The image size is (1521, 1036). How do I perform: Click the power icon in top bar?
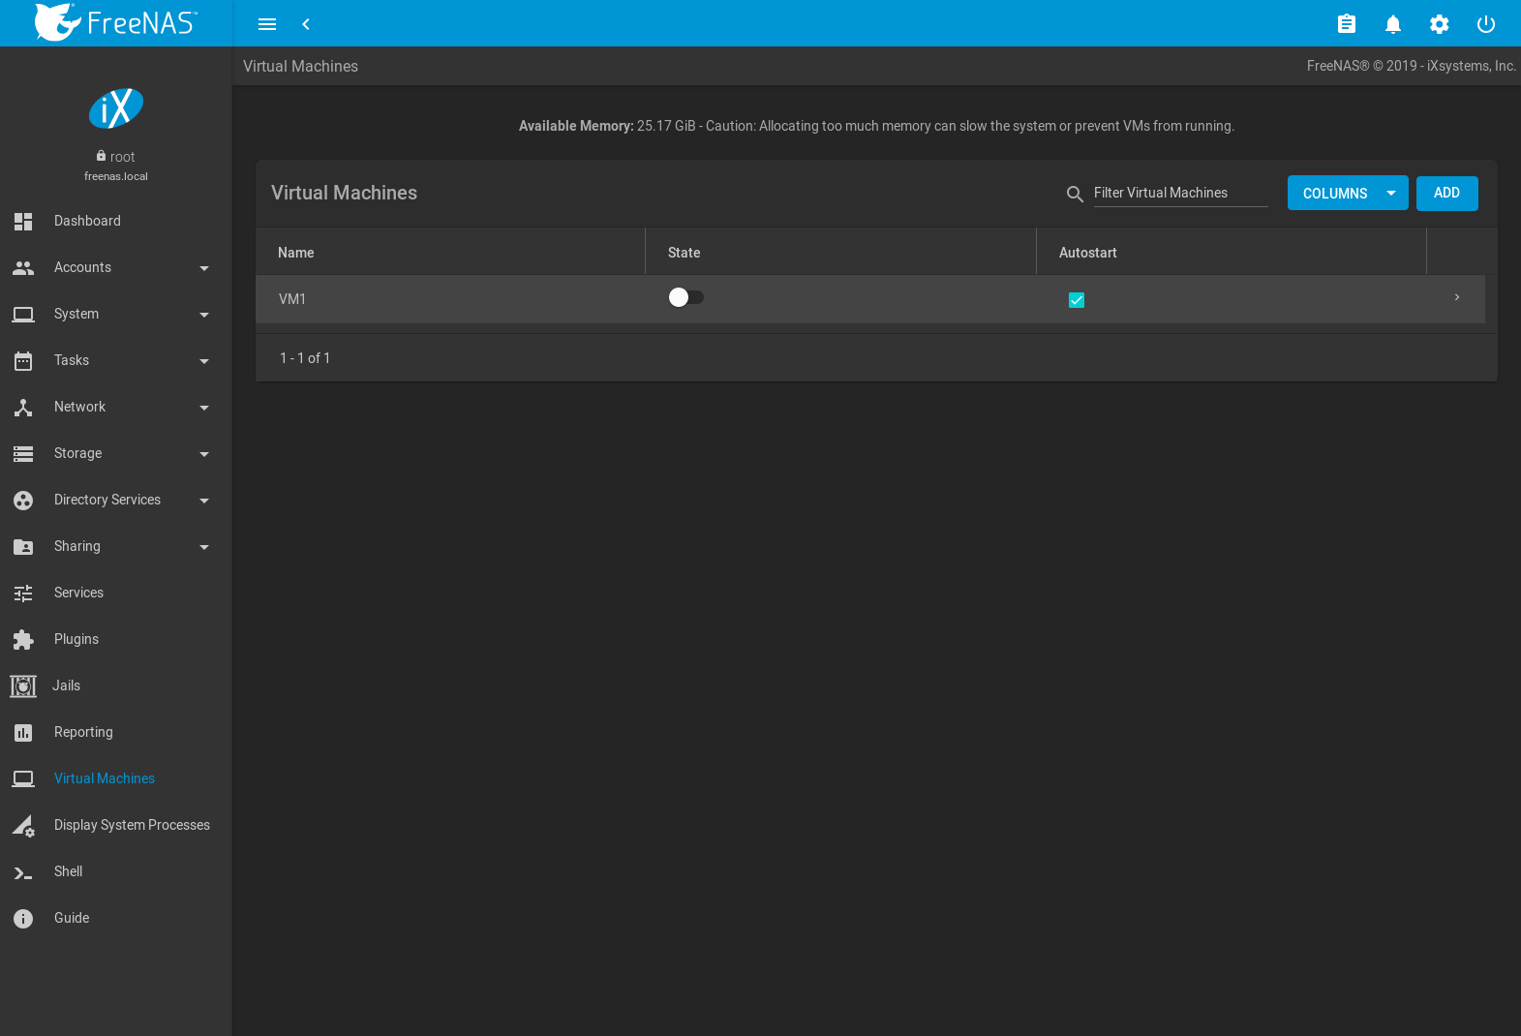coord(1485,24)
